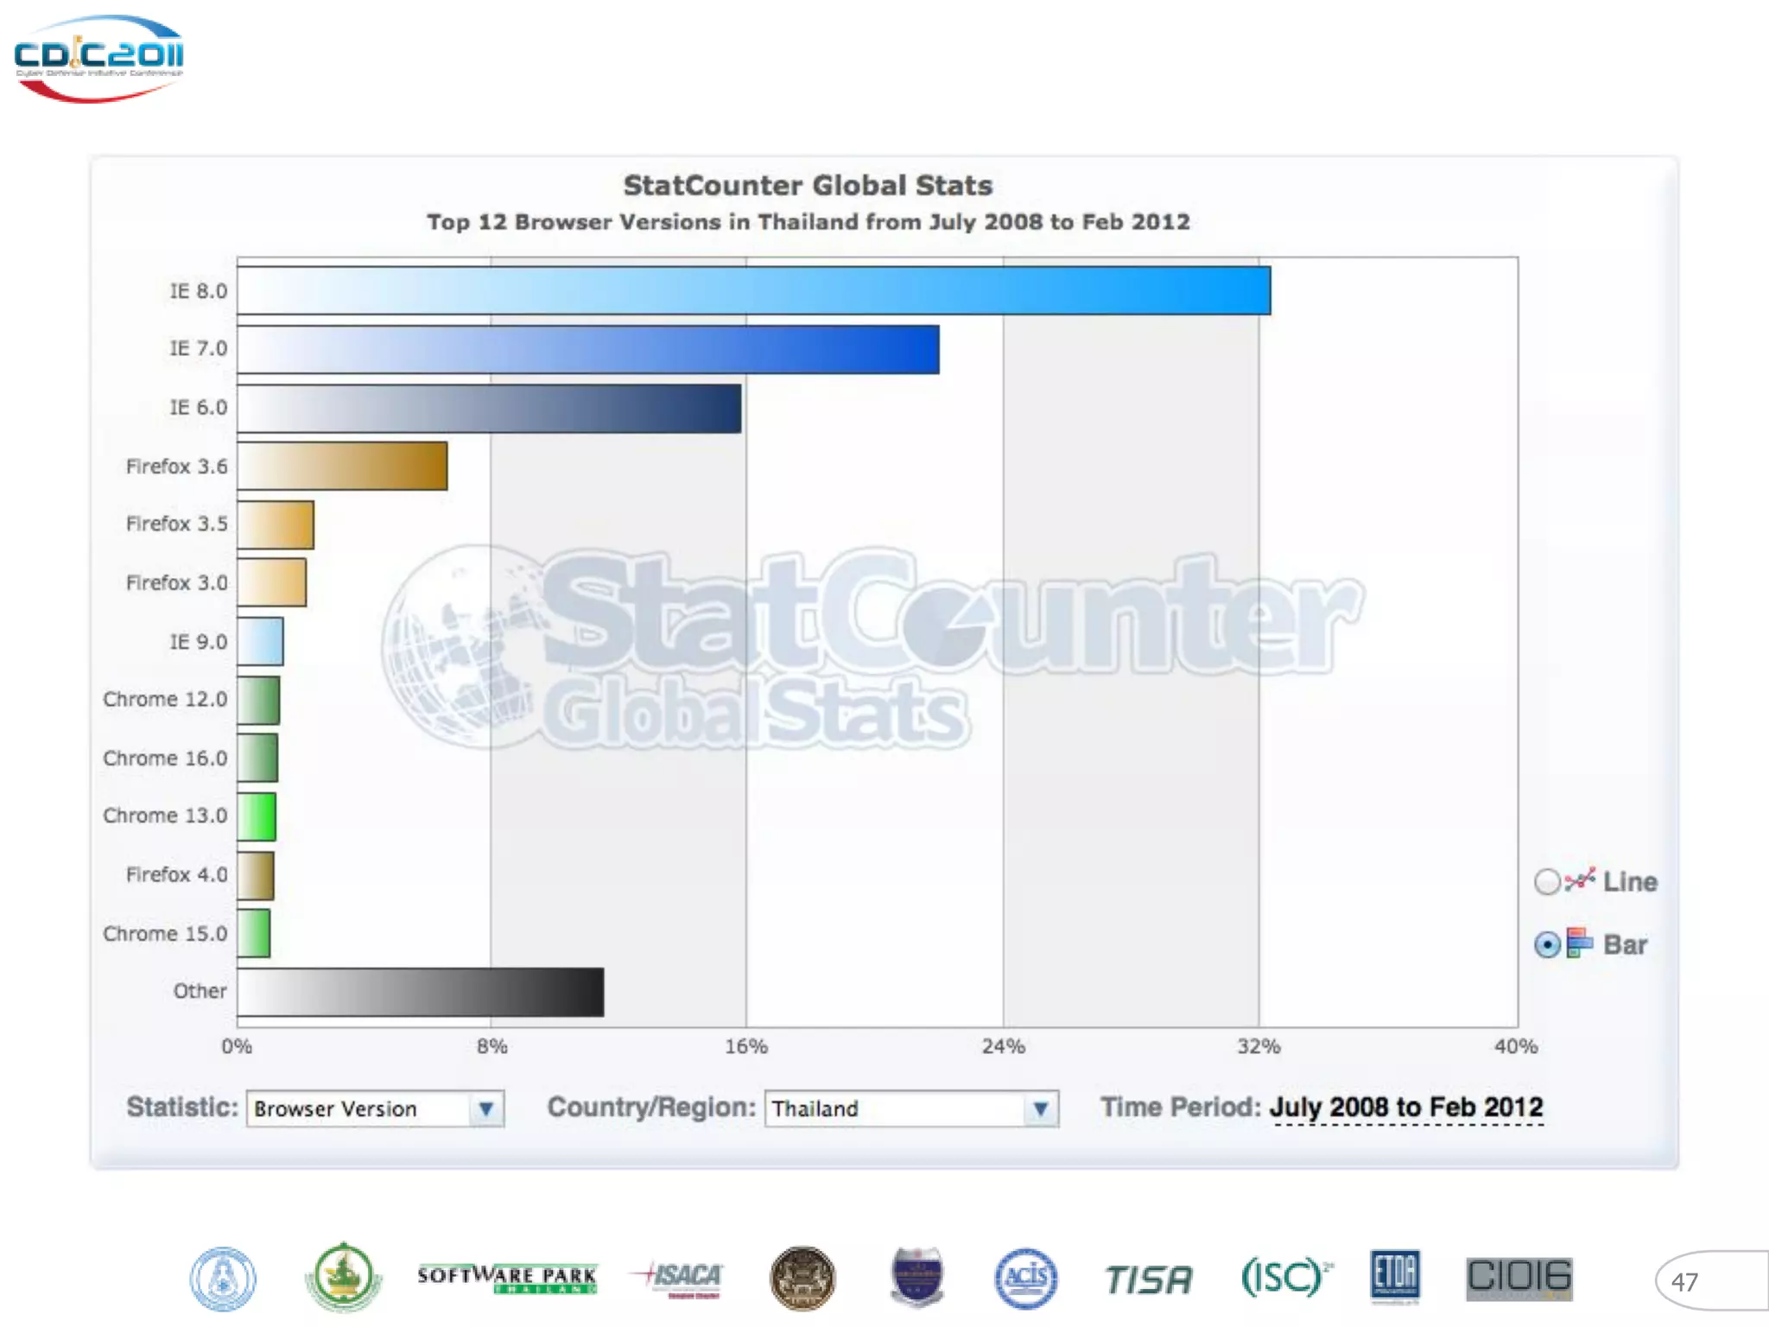The width and height of the screenshot is (1769, 1327).
Task: Click the ISACA logo
Action: click(680, 1278)
